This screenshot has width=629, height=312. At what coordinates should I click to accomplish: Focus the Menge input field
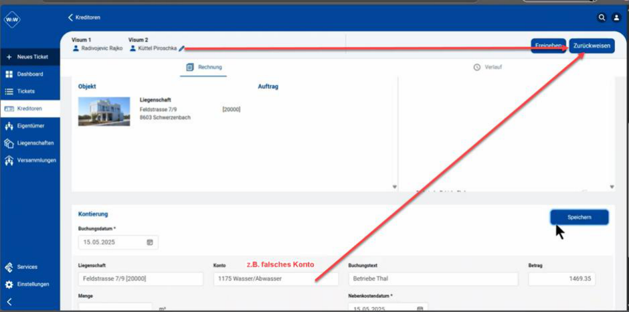pyautogui.click(x=116, y=307)
